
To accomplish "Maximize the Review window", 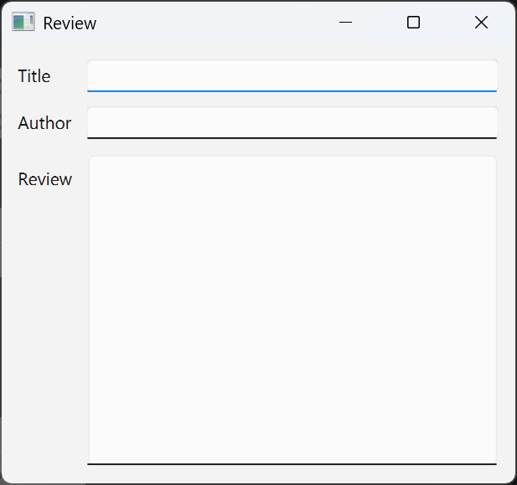I will coord(413,23).
